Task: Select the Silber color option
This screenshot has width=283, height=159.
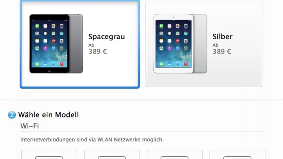Action: (x=204, y=44)
